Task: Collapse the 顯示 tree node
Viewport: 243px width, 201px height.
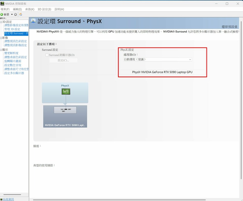Action: [1, 50]
